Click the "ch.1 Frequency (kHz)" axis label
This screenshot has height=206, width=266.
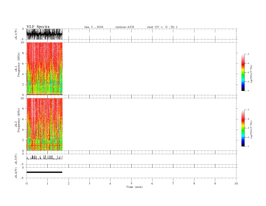(x=17, y=65)
